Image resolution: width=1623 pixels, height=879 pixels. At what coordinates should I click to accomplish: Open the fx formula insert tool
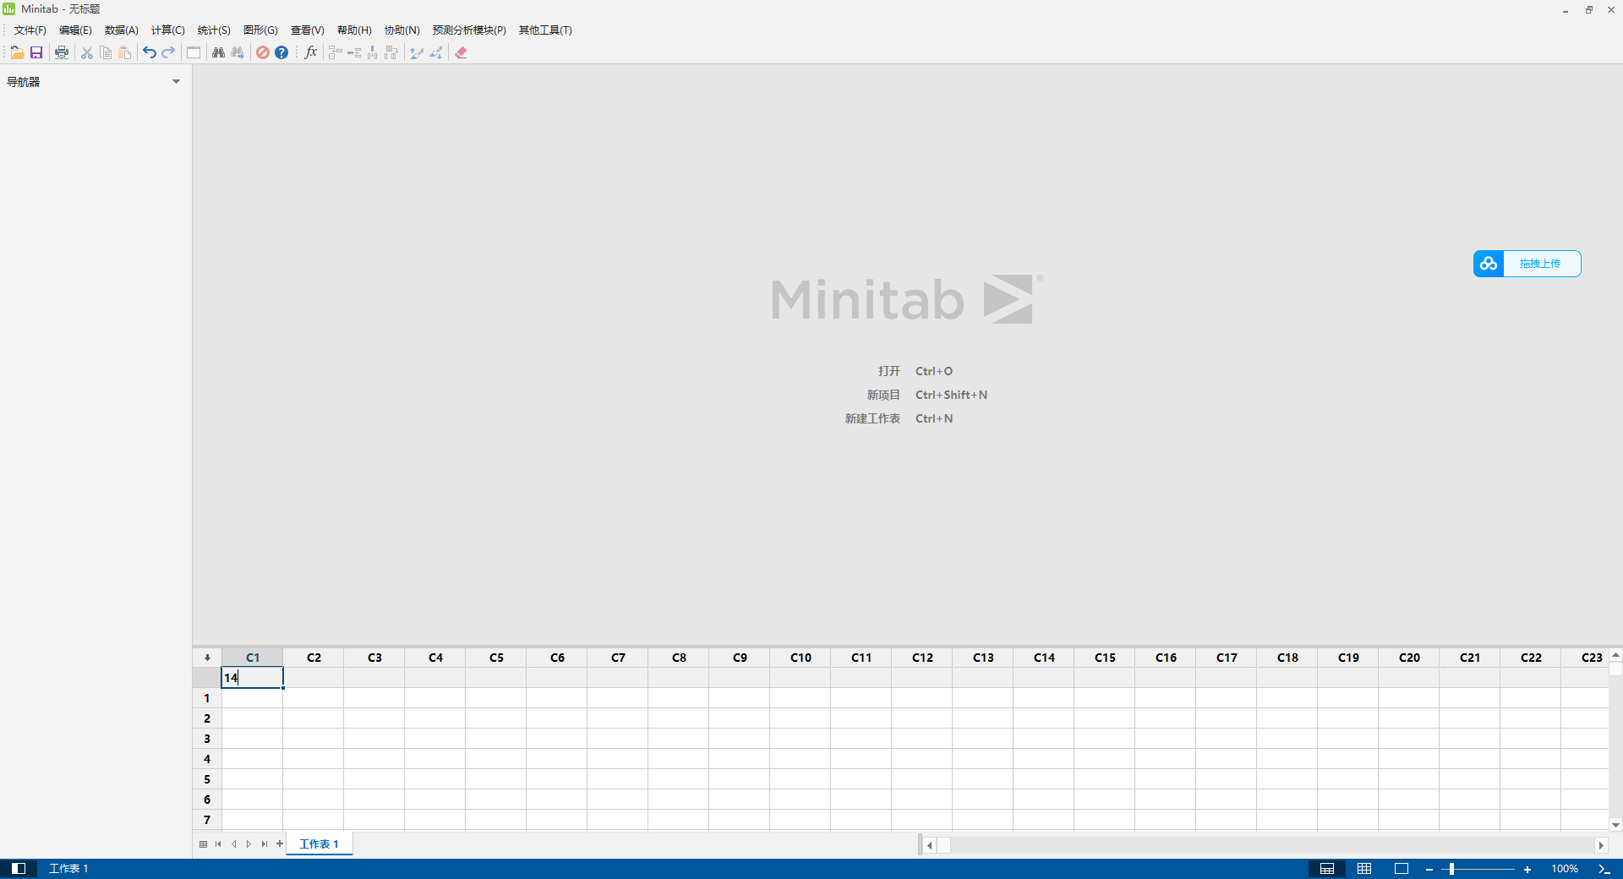311,52
